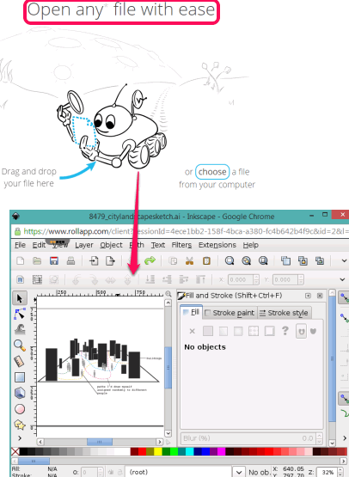Click the Blur (%) stepper arrows
The width and height of the screenshot is (349, 477).
click(319, 438)
